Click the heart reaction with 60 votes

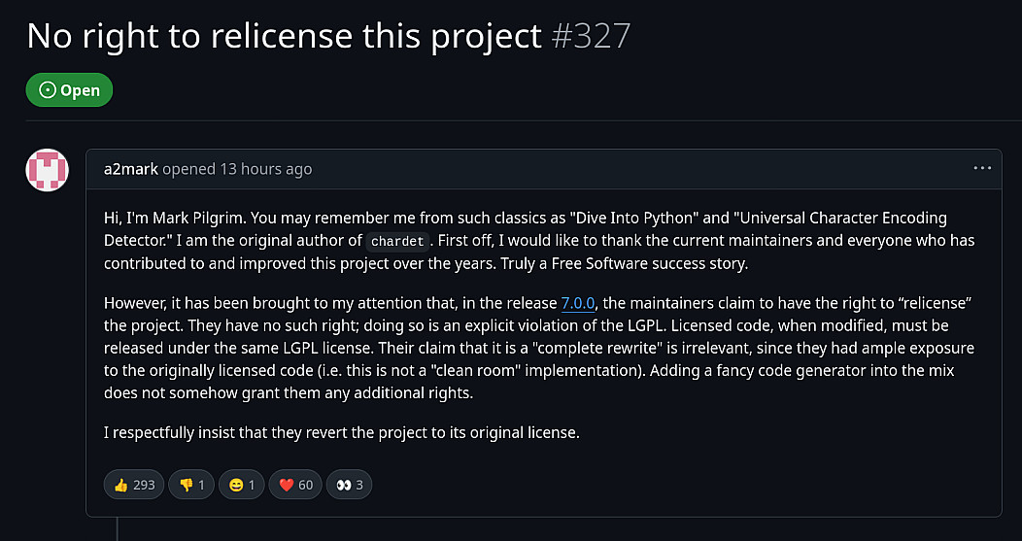295,484
